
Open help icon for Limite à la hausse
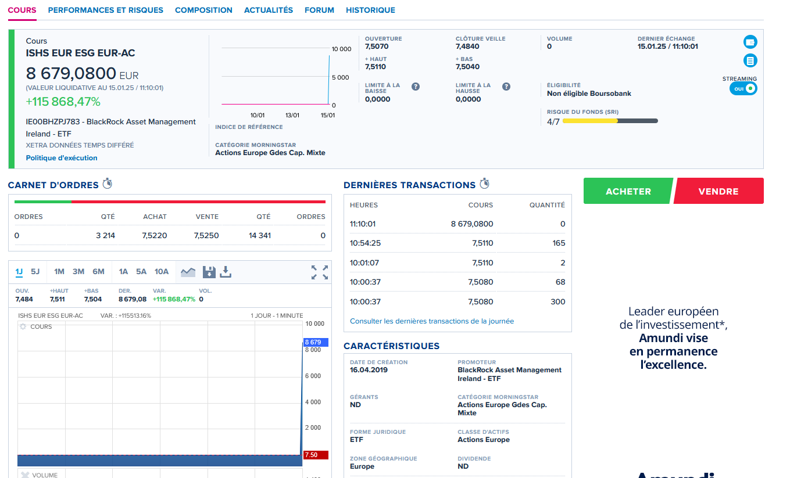tap(506, 87)
